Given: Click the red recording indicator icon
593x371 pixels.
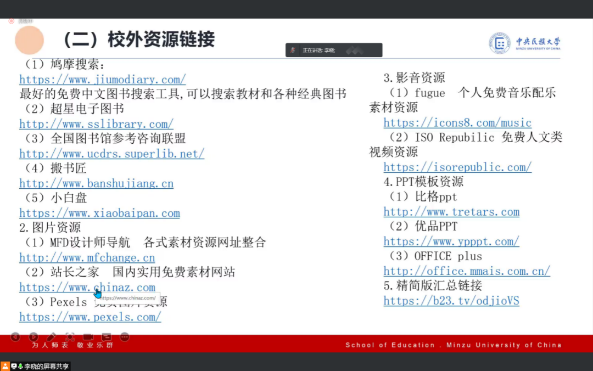Looking at the screenshot, I should coord(11,21).
